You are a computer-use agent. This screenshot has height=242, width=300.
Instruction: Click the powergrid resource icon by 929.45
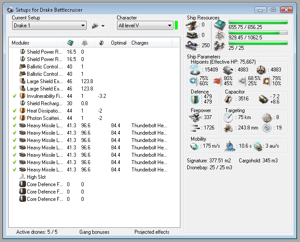pos(220,35)
